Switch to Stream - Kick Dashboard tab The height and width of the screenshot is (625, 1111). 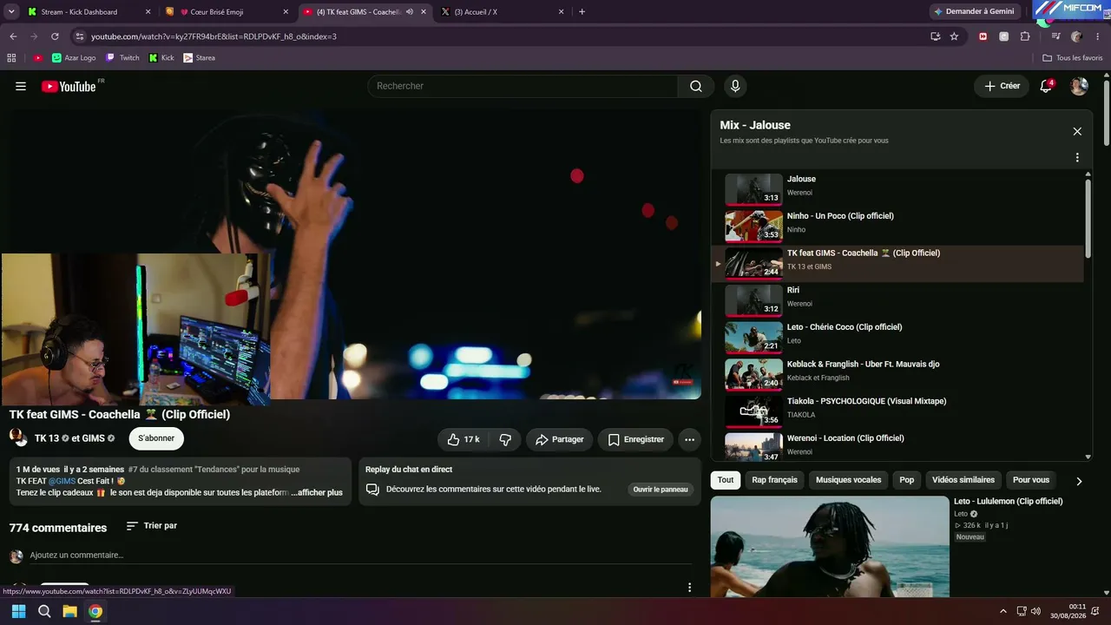87,12
